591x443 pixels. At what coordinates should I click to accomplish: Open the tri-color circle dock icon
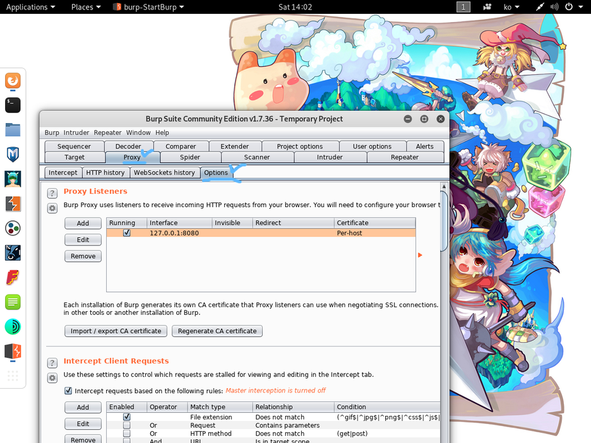point(13,228)
